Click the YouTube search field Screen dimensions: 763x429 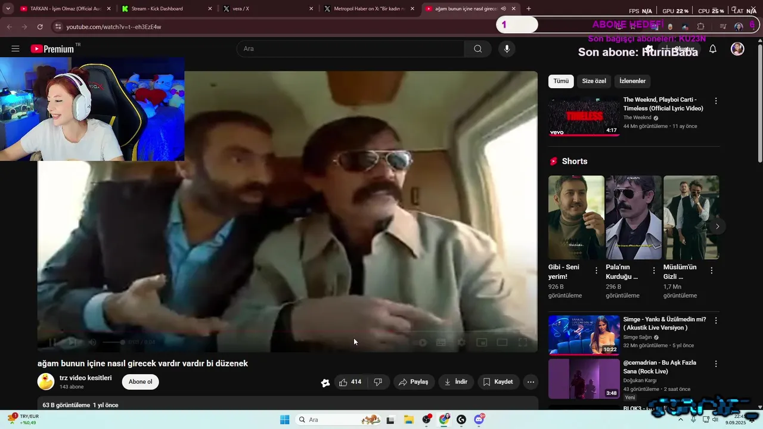click(x=351, y=49)
